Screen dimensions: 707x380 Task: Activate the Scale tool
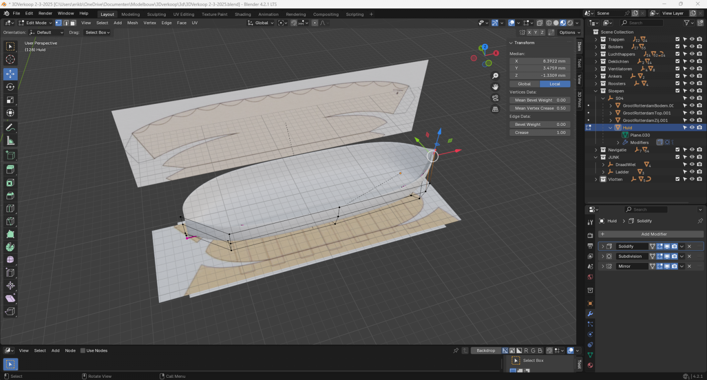(x=10, y=100)
